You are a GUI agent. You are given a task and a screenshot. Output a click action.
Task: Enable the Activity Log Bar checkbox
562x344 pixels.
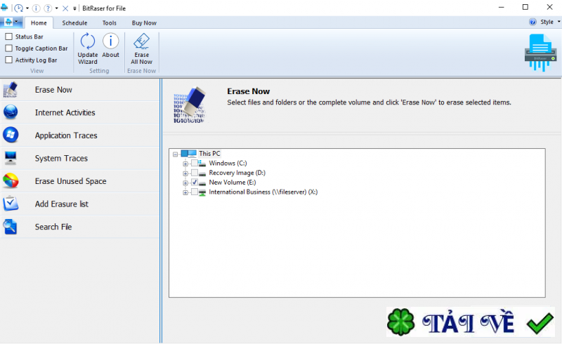click(9, 60)
